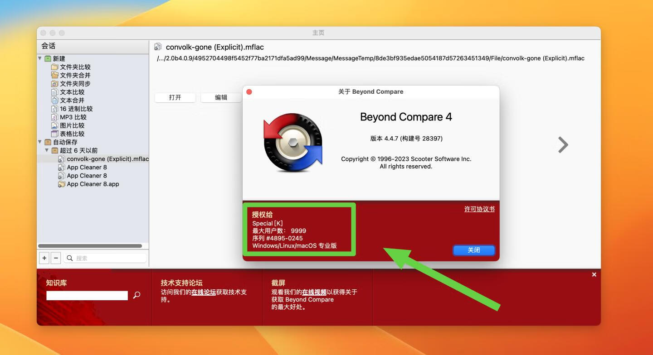Select the first App Cleaner 8 session
Viewport: 653px width, 355px height.
pyautogui.click(x=87, y=167)
